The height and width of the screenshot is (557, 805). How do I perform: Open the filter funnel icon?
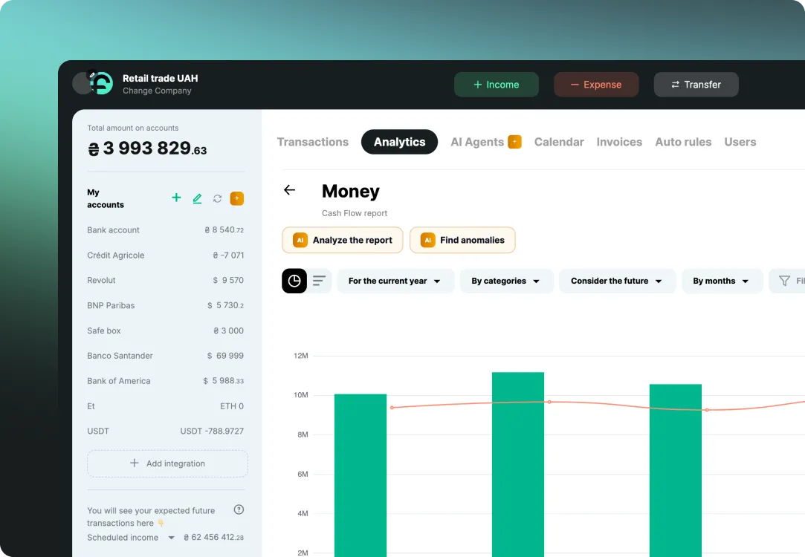[784, 281]
